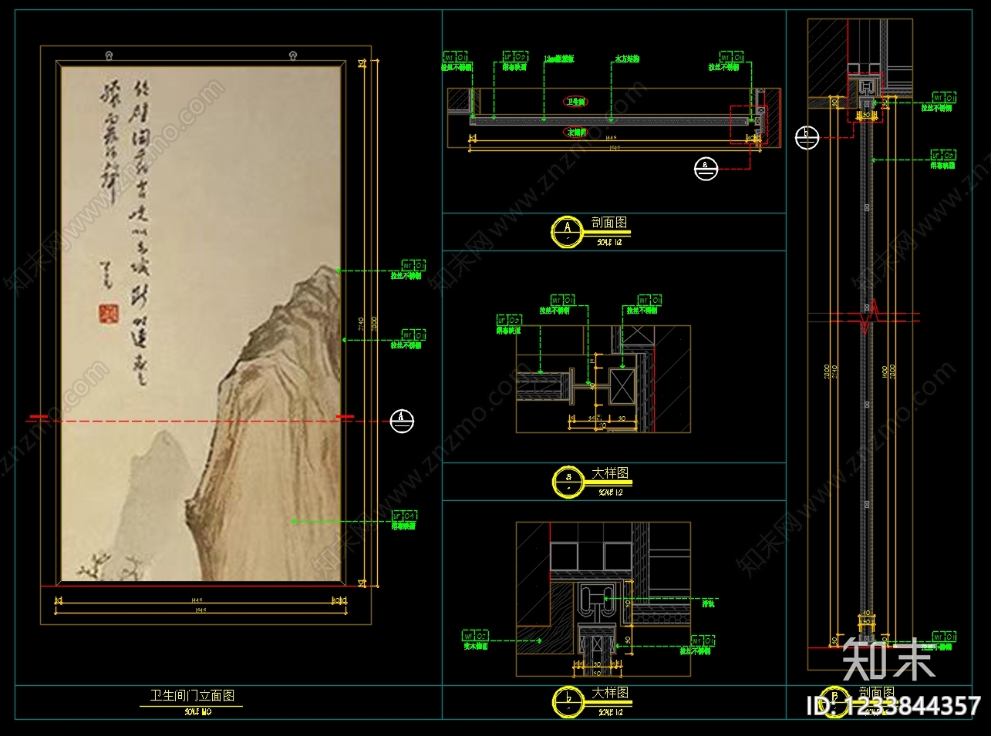Click the red seal stamp on painting
This screenshot has width=991, height=736.
[x=109, y=313]
